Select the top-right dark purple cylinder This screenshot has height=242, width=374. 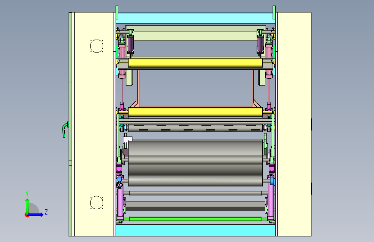pyautogui.click(x=260, y=44)
